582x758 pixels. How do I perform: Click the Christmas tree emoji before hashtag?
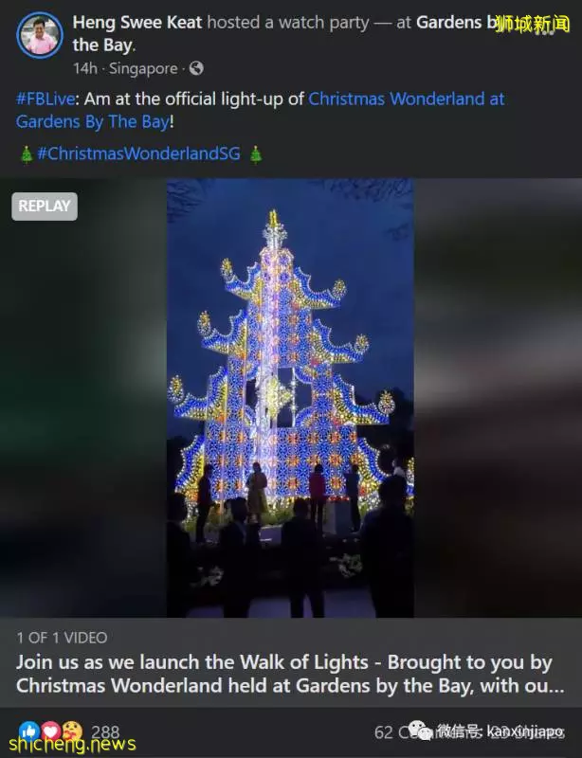[x=27, y=154]
